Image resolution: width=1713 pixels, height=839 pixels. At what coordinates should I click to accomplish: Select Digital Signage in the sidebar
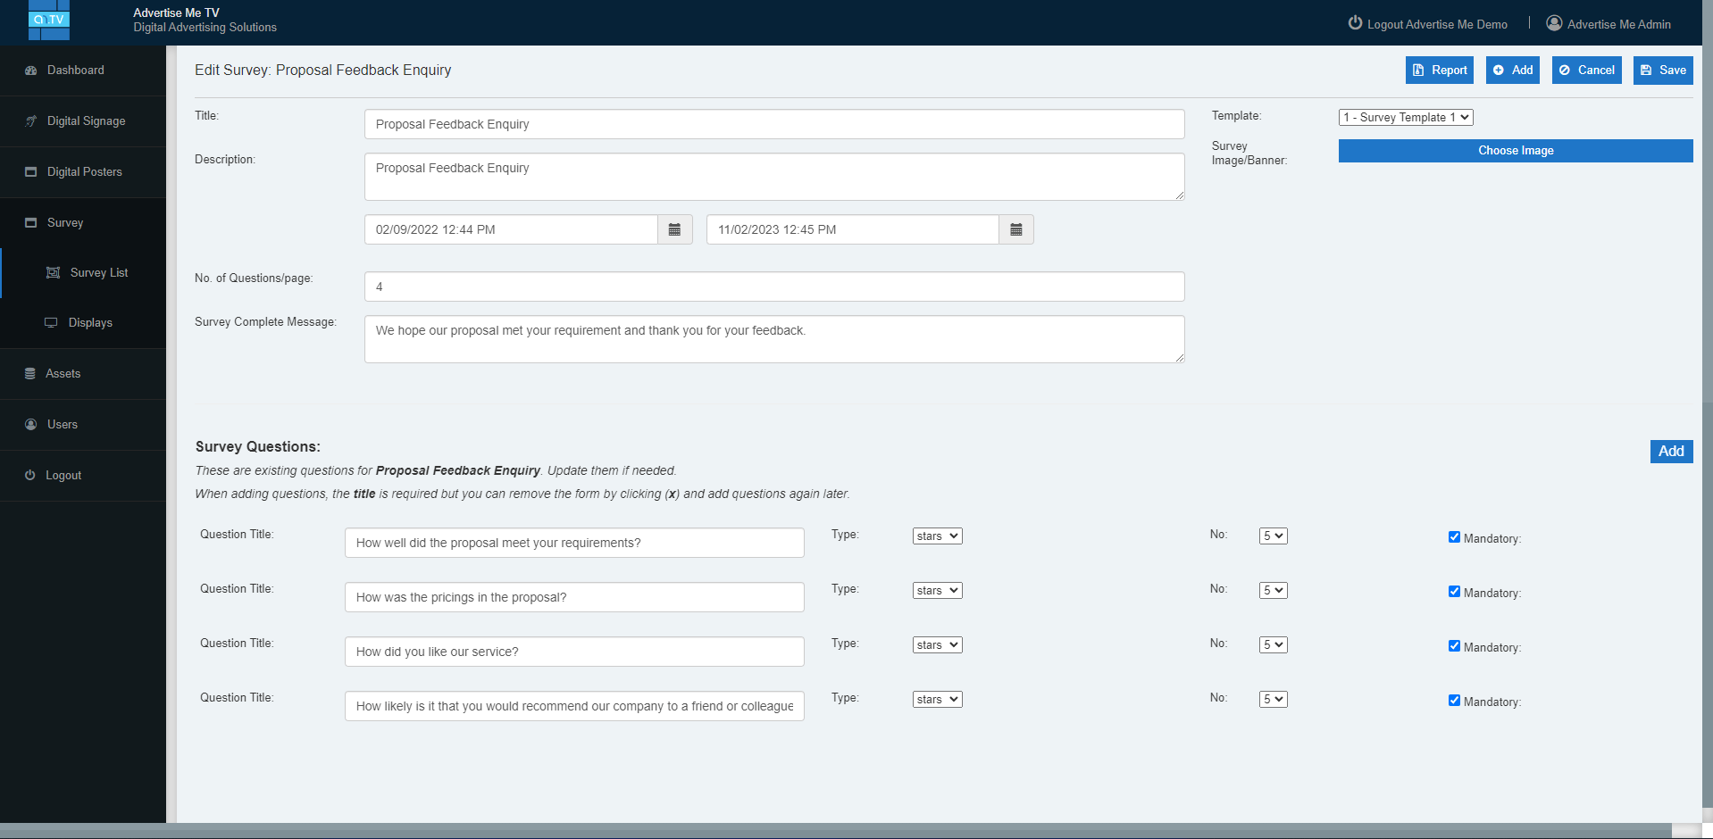(84, 120)
